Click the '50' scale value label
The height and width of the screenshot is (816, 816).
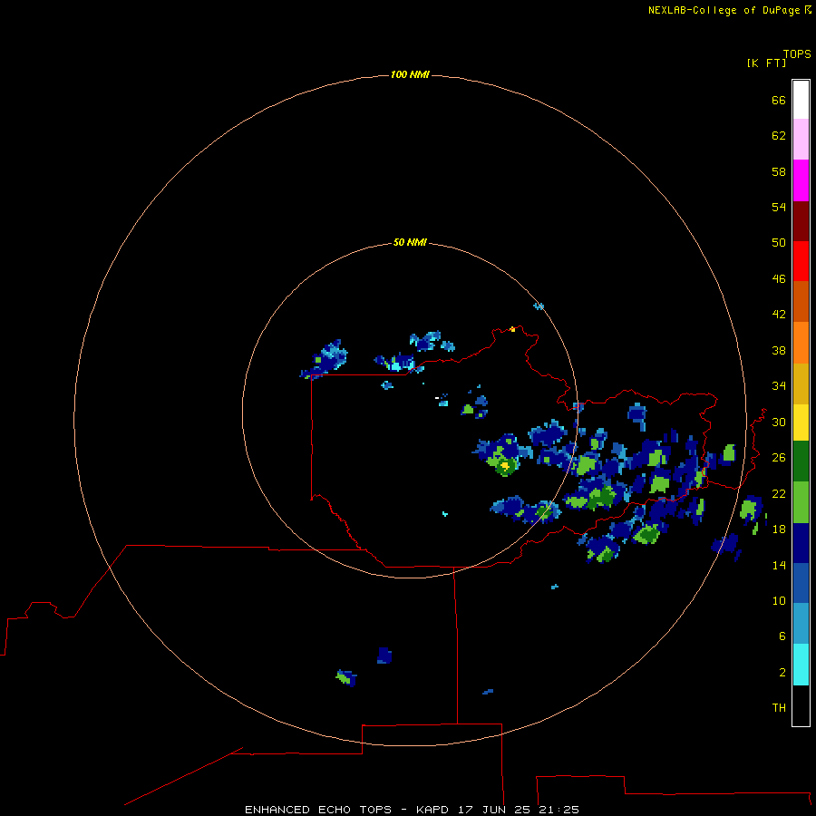[779, 243]
